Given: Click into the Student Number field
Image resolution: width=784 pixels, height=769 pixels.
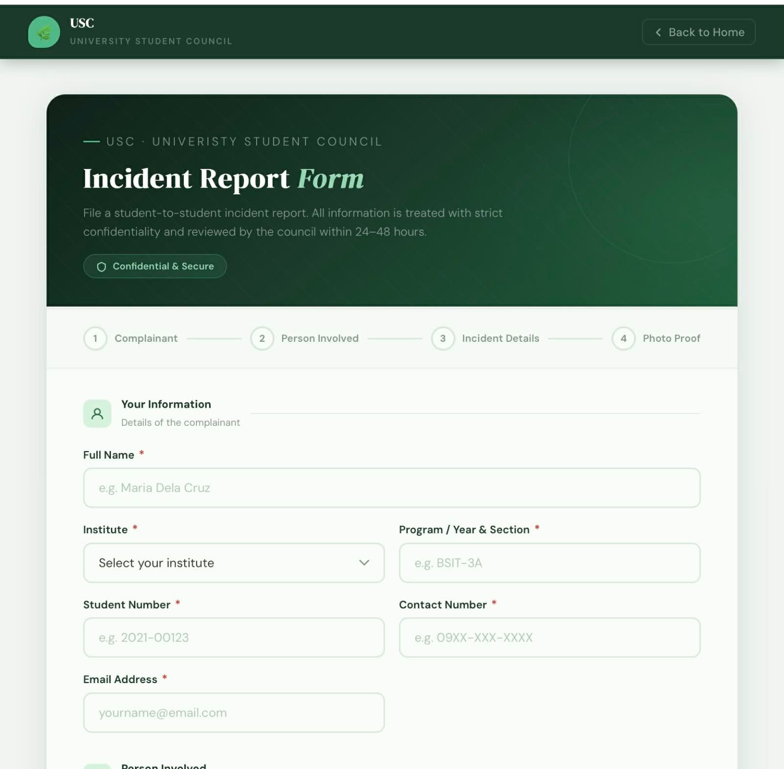Looking at the screenshot, I should click(x=233, y=638).
